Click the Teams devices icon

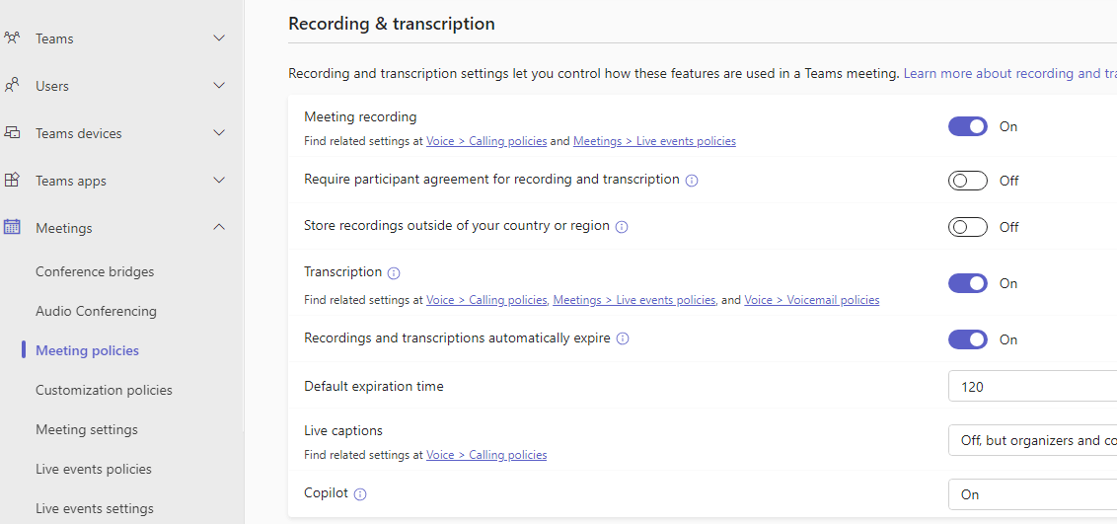12,133
